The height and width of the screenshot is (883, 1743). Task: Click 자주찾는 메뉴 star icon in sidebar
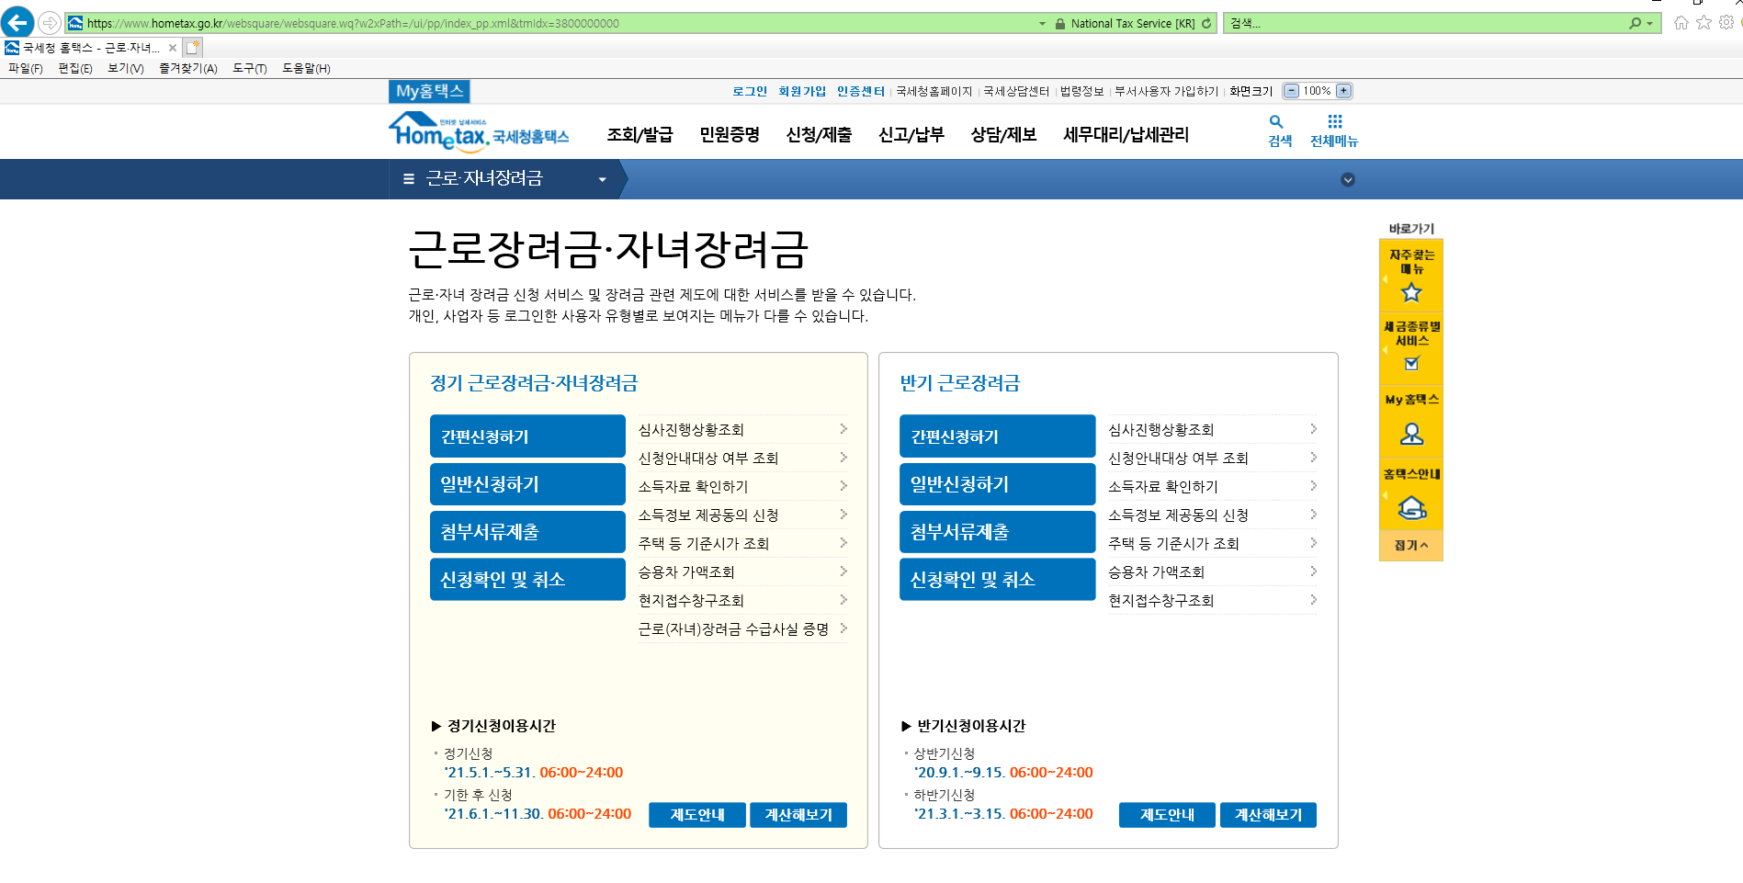[1411, 293]
